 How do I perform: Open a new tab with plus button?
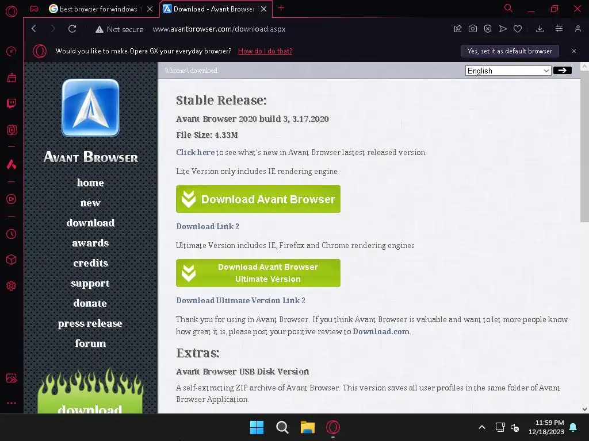[281, 8]
